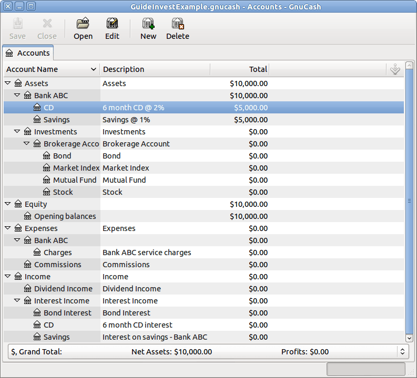Viewport: 417px width, 378px height.
Task: Click the bank icon beside Investments
Action: pyautogui.click(x=28, y=131)
